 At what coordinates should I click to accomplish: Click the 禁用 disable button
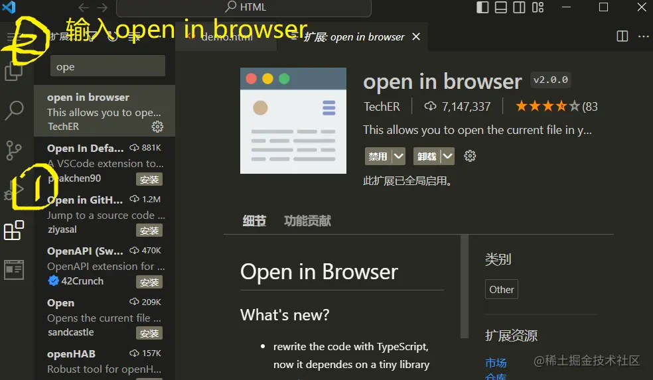coord(378,157)
